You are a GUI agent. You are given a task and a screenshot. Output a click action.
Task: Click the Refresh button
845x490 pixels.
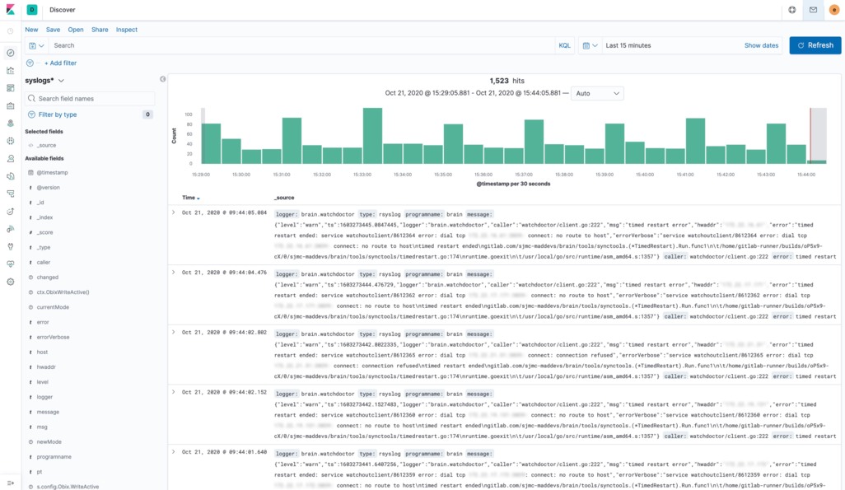click(x=815, y=45)
